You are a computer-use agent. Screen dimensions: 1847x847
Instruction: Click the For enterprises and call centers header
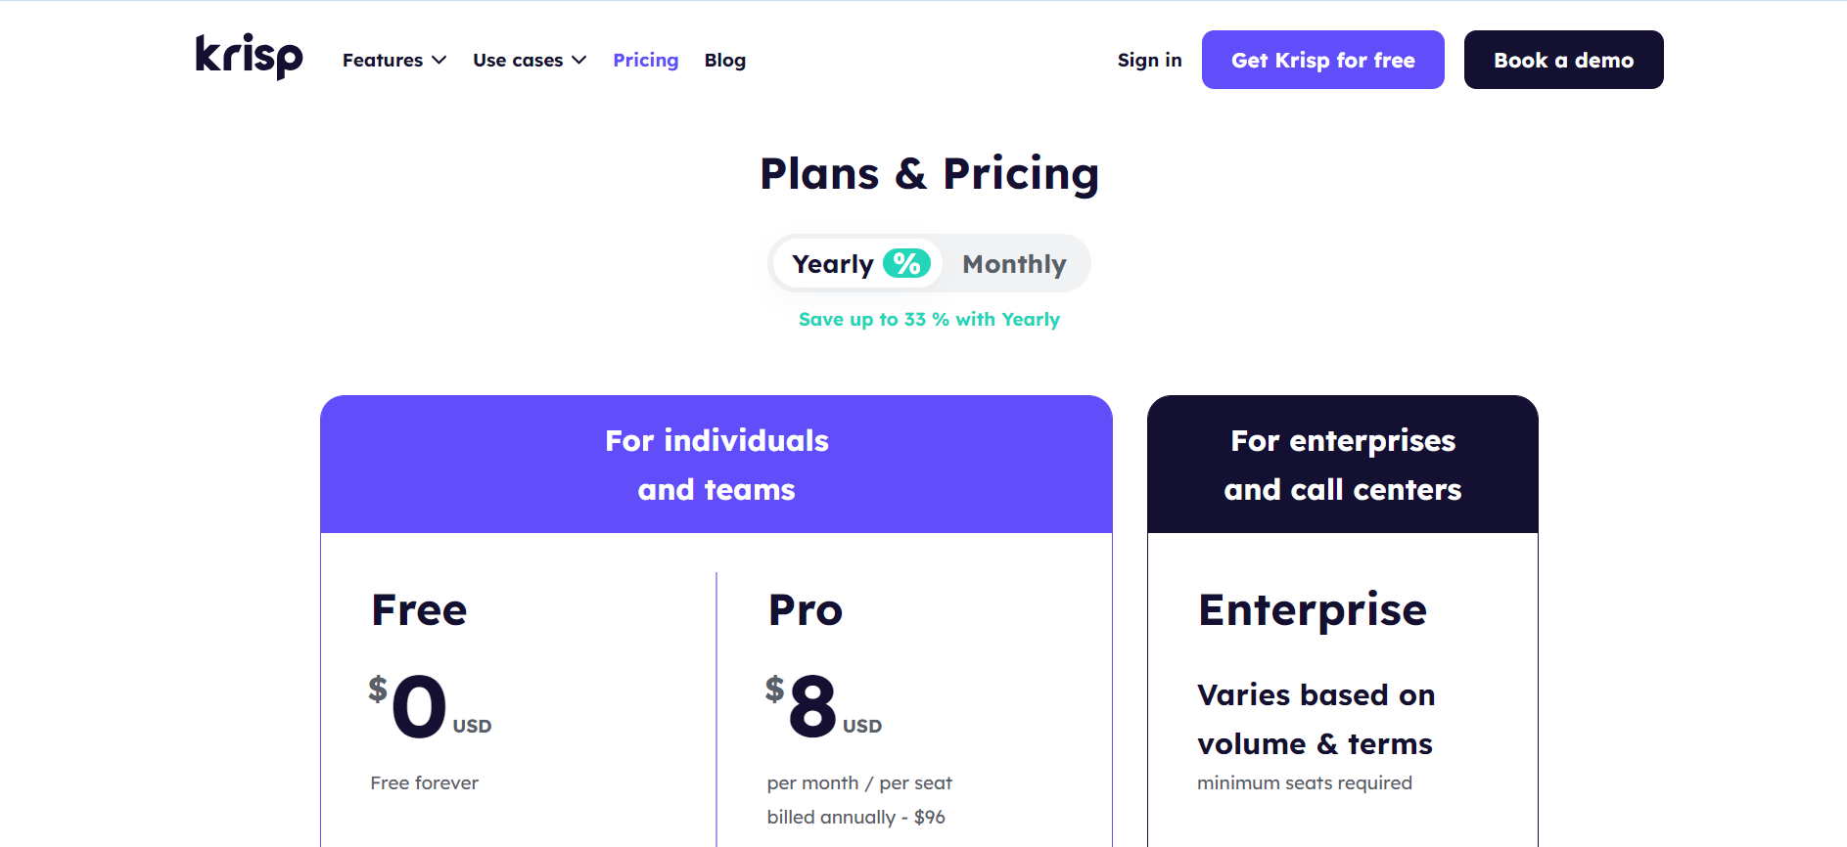[1343, 465]
